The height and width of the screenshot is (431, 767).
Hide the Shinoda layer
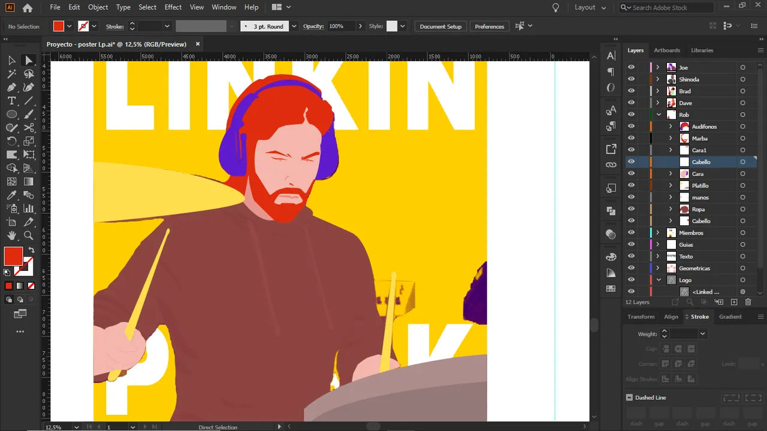631,79
